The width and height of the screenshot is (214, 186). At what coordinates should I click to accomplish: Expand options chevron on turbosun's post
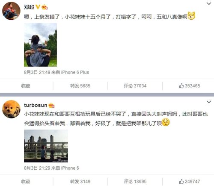click(x=209, y=102)
